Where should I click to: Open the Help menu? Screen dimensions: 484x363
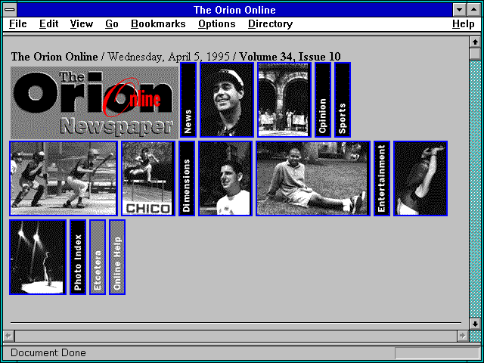click(x=464, y=24)
